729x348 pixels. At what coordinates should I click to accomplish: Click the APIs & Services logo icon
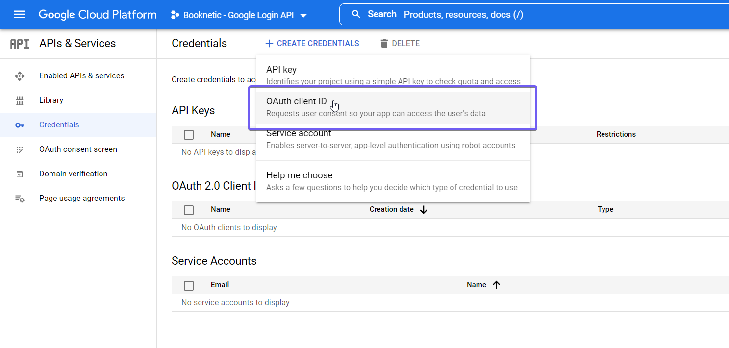[20, 43]
